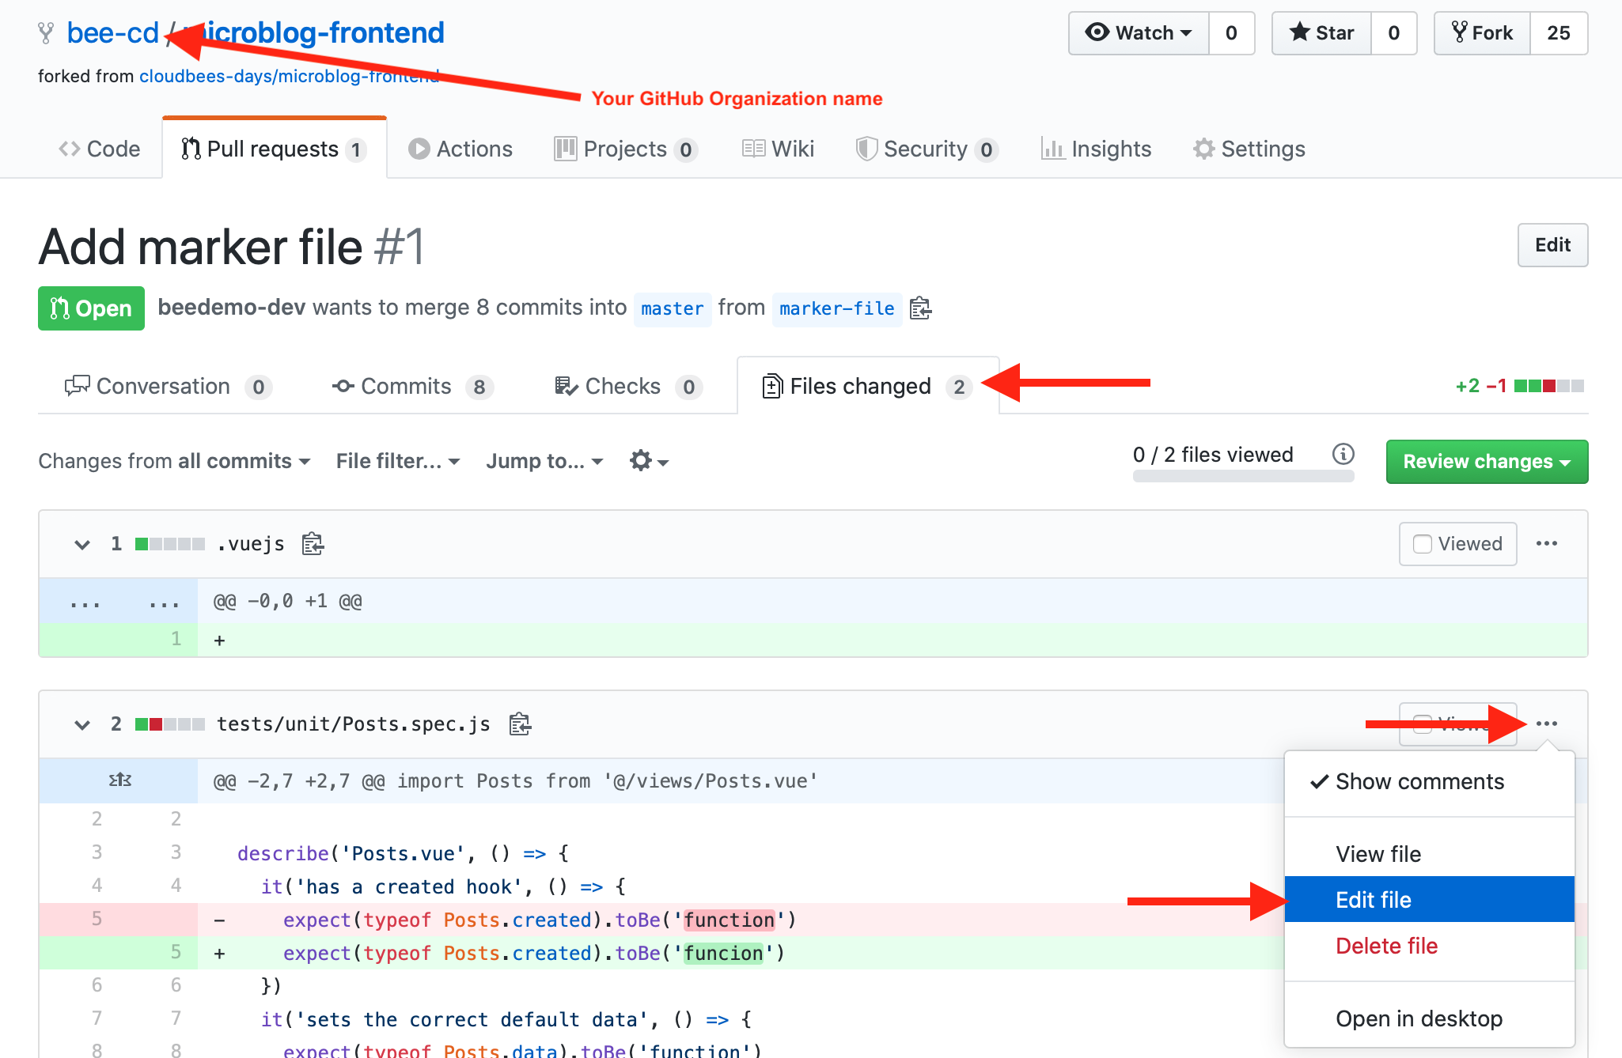This screenshot has width=1622, height=1058.
Task: Open the Commits tab
Action: (x=413, y=386)
